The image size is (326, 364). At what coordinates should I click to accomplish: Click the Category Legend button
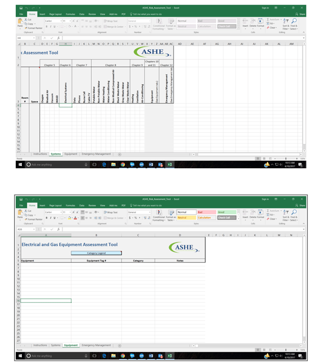tap(96, 253)
